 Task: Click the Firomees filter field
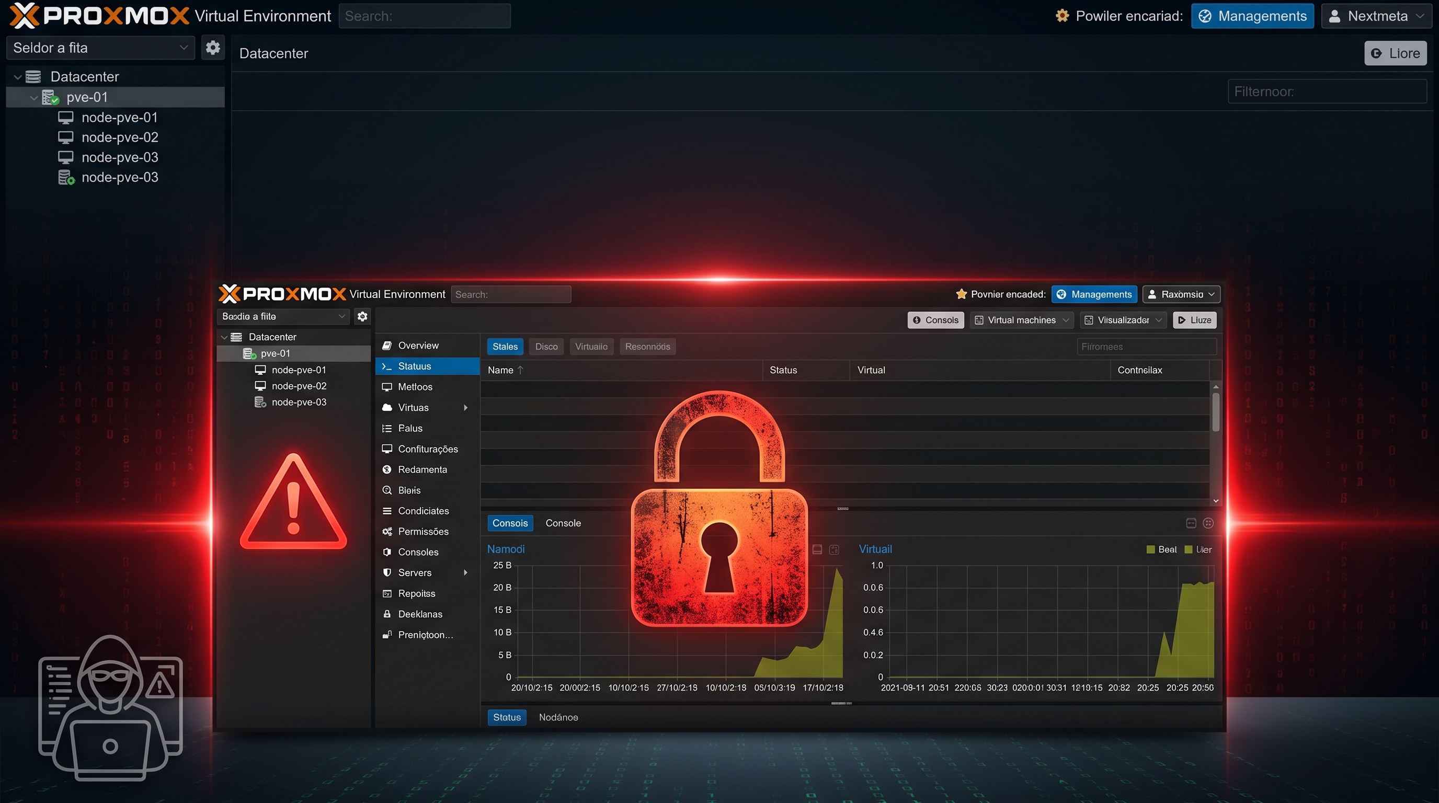tap(1146, 346)
